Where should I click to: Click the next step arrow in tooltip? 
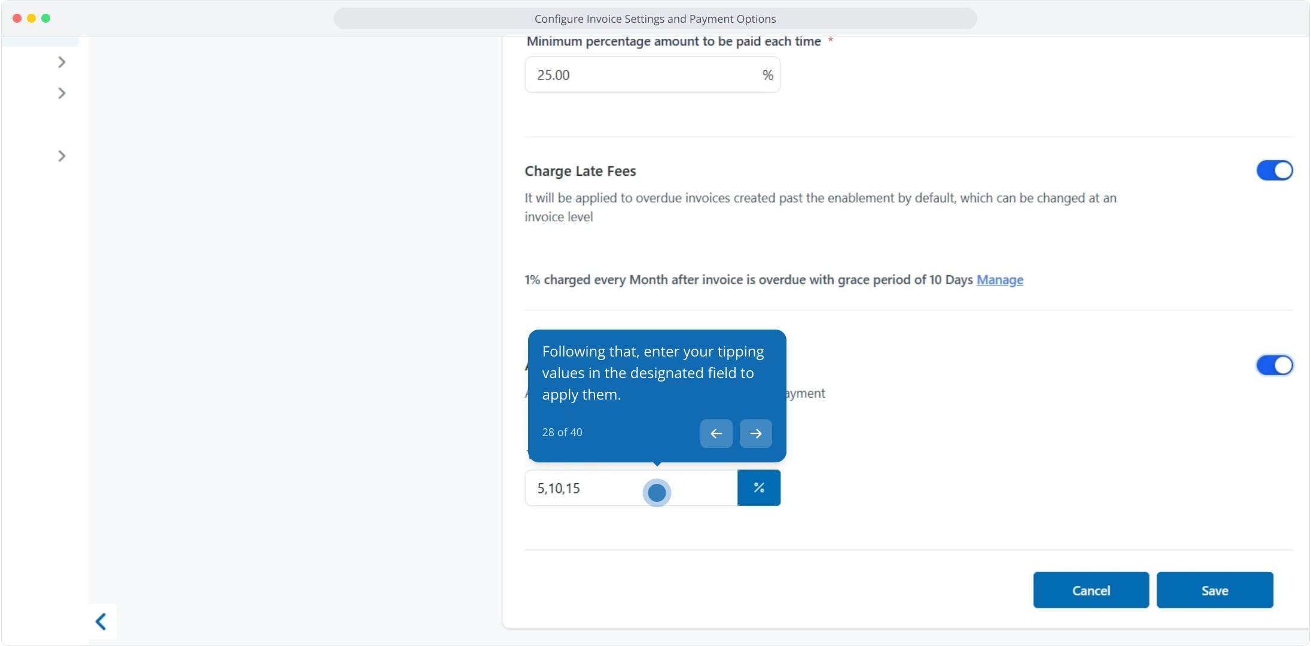coord(755,434)
